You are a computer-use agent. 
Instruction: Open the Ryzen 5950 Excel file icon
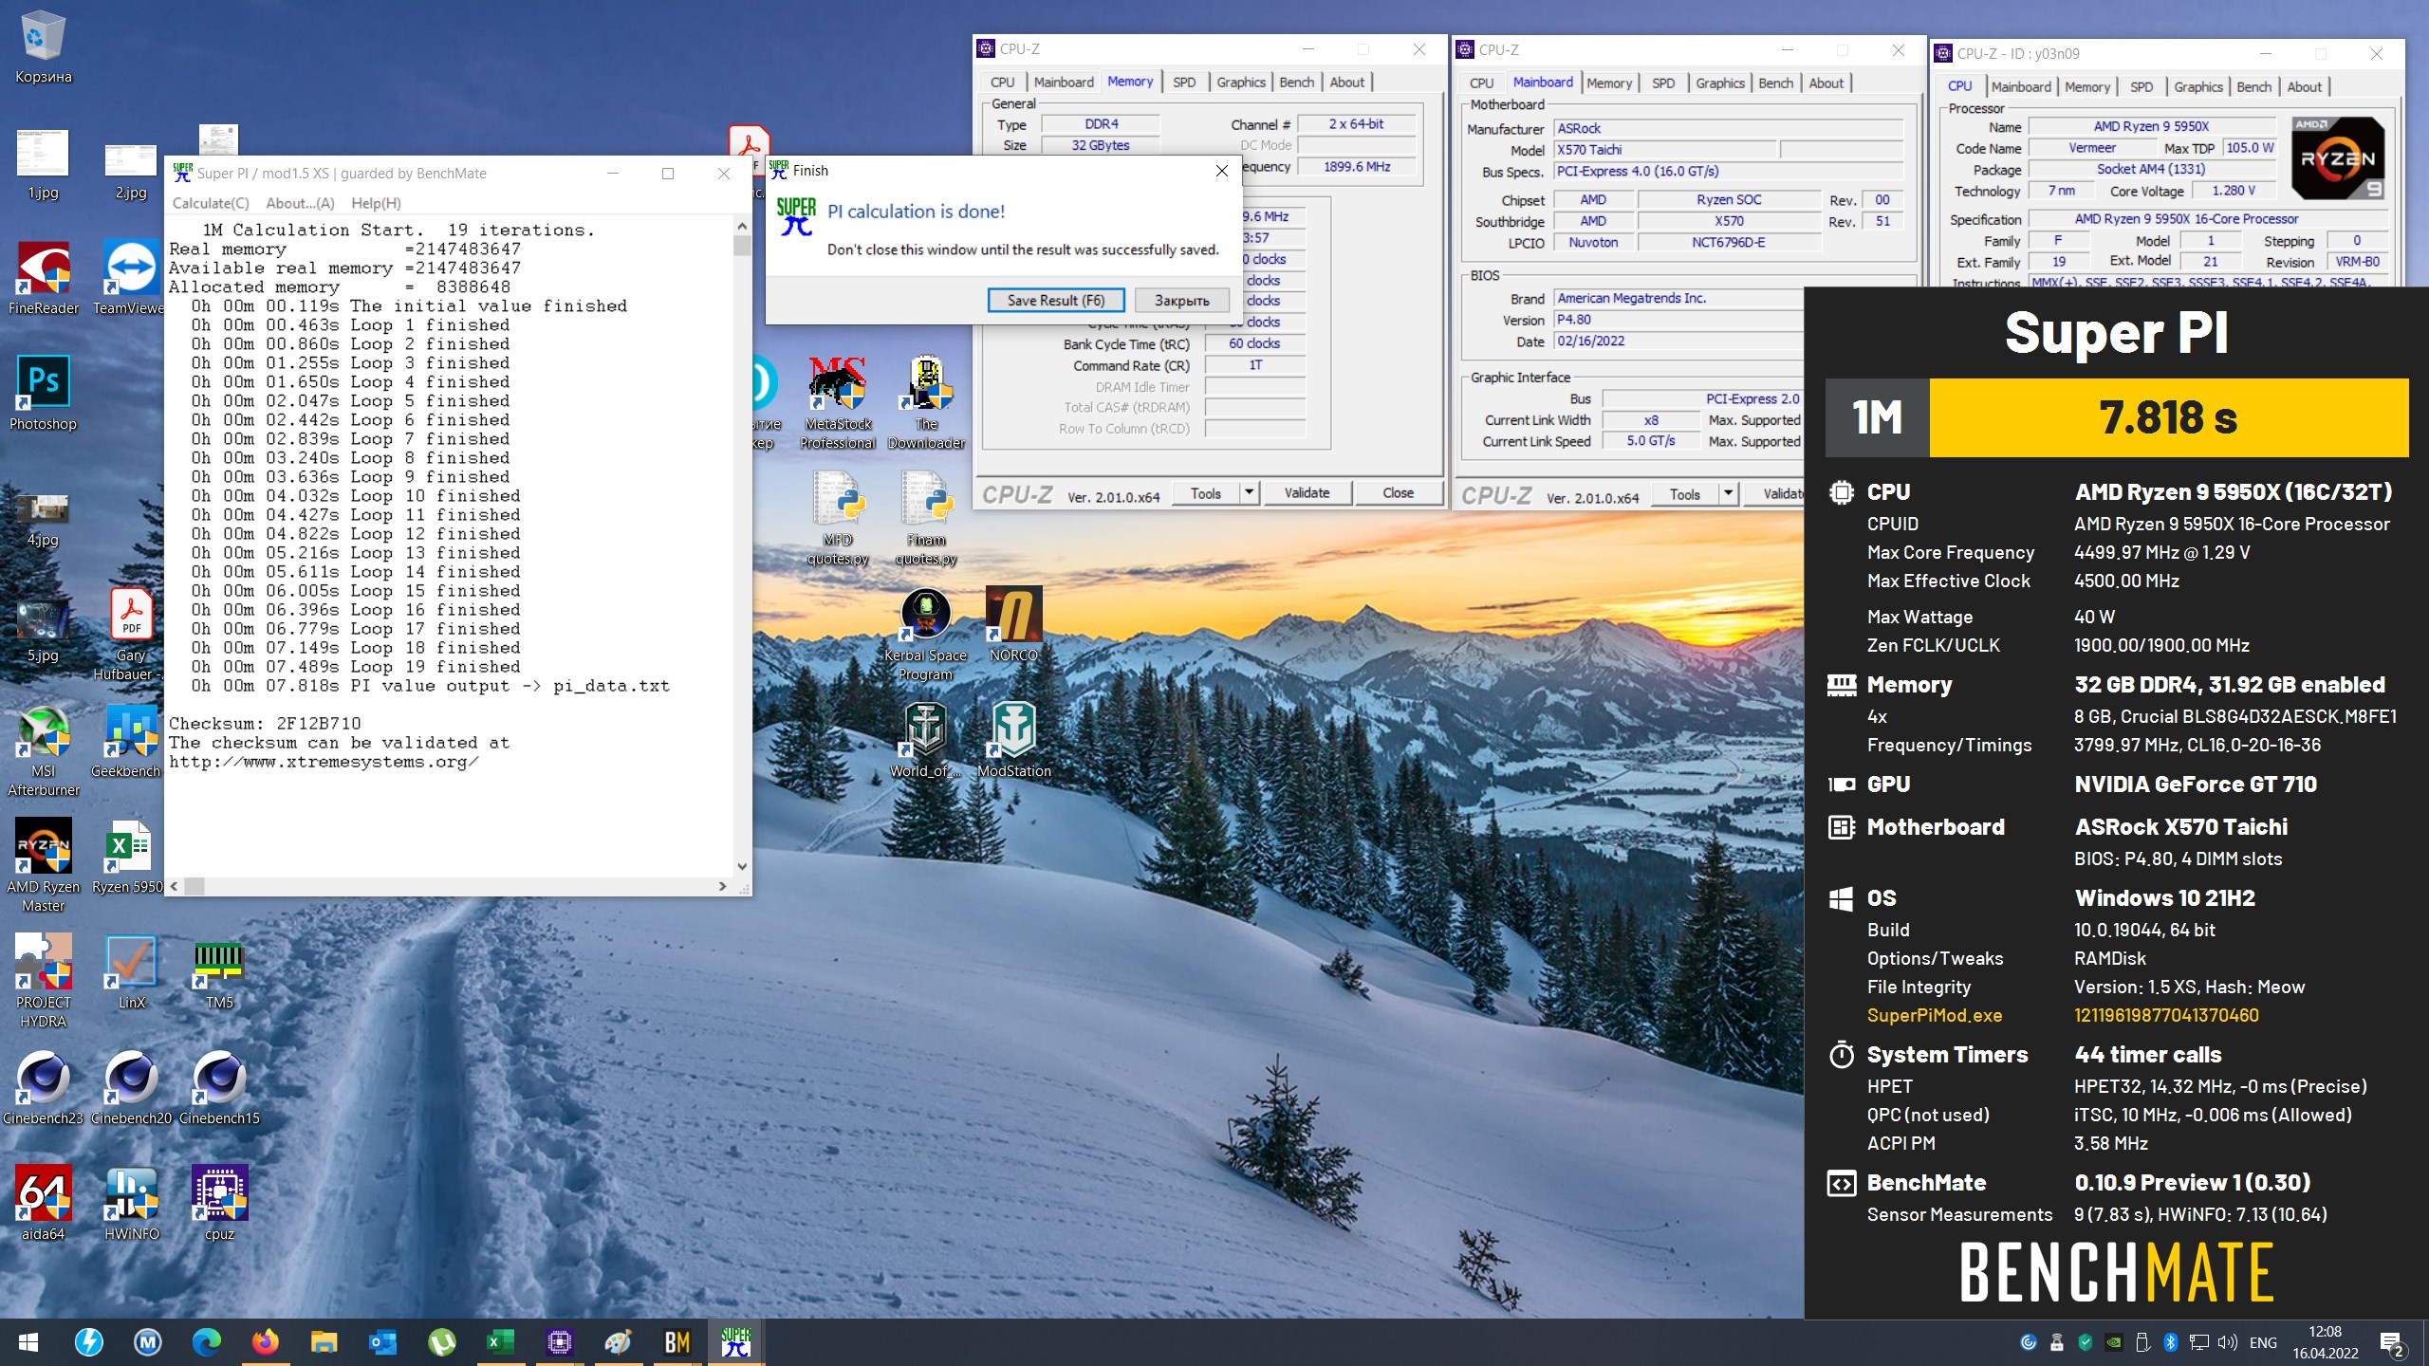pos(128,858)
